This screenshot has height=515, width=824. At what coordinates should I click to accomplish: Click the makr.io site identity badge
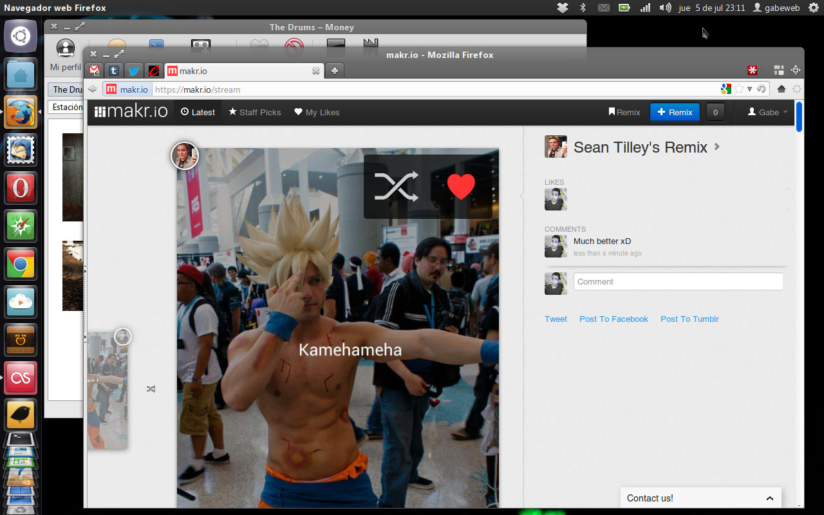127,89
